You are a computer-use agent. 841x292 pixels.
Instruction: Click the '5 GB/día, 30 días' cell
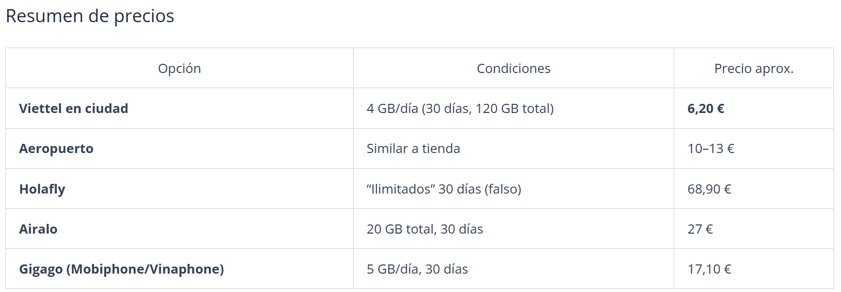tap(417, 269)
